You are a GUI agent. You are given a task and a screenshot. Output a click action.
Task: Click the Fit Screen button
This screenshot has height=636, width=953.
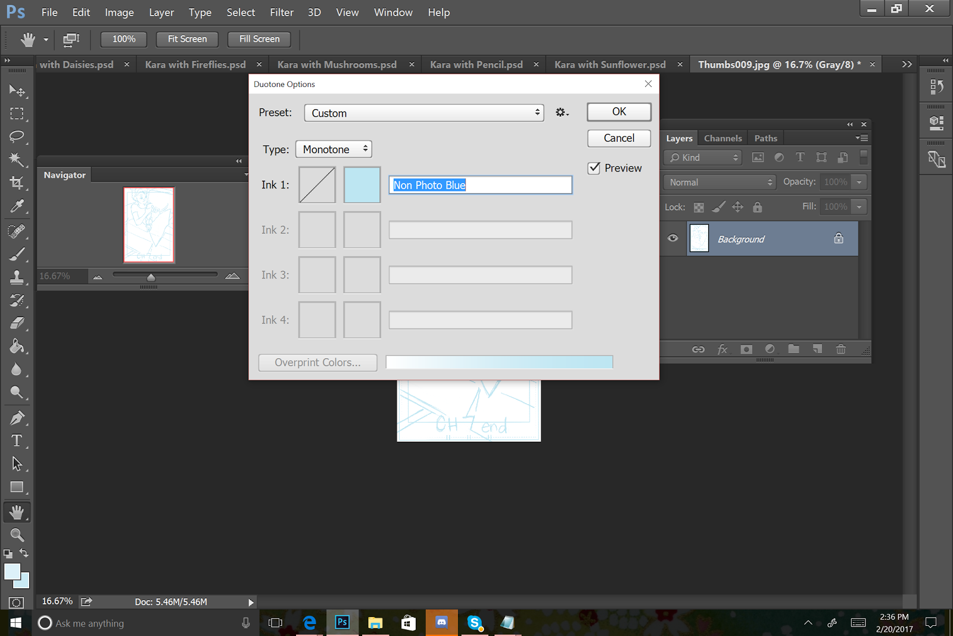click(x=187, y=39)
